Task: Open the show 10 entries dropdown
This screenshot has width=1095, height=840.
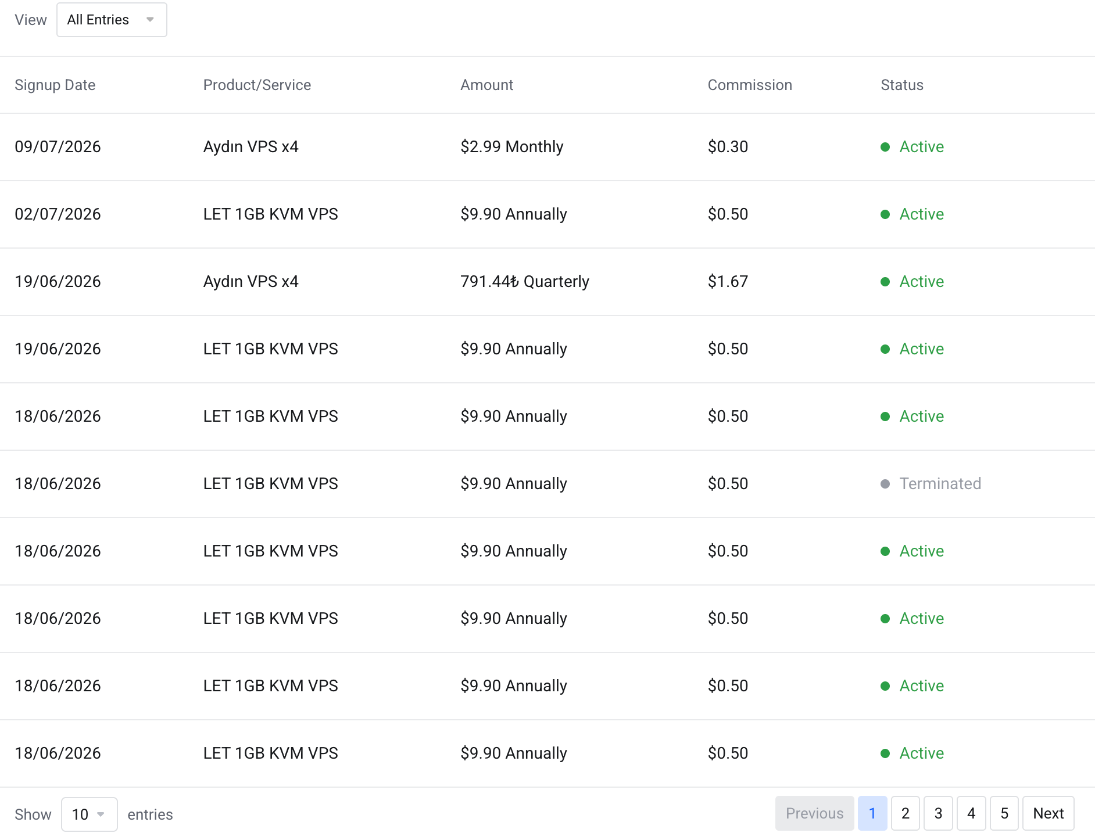Action: [89, 814]
